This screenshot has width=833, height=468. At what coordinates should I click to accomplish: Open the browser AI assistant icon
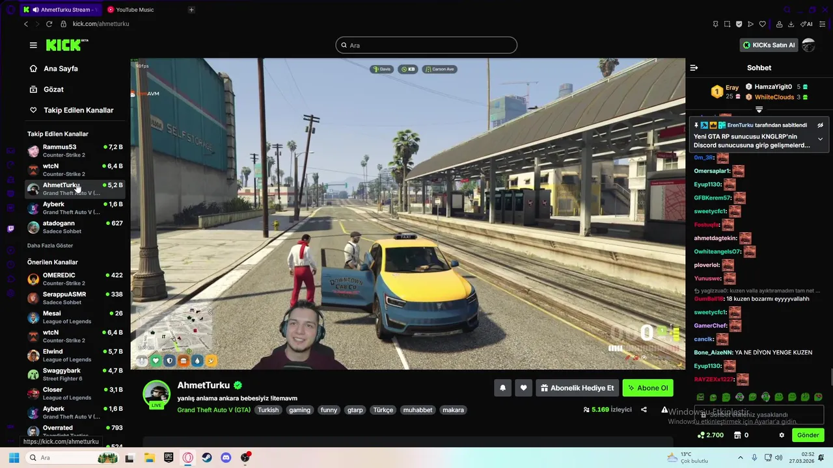[x=807, y=24]
